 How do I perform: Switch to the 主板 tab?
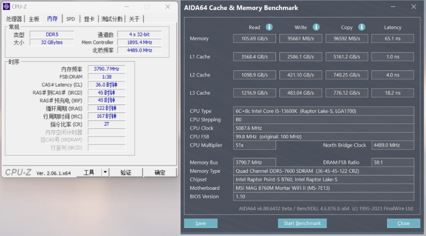point(34,19)
